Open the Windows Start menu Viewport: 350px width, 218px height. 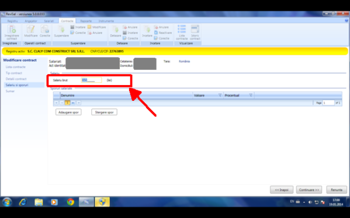click(7, 202)
